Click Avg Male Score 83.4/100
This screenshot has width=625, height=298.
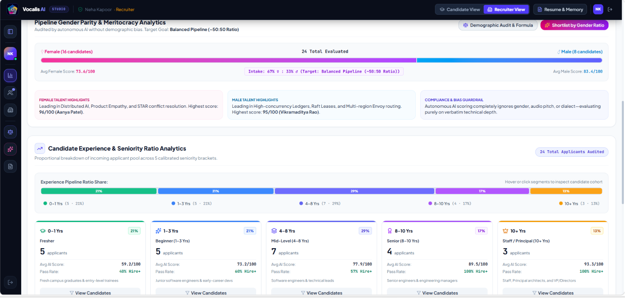tap(578, 71)
